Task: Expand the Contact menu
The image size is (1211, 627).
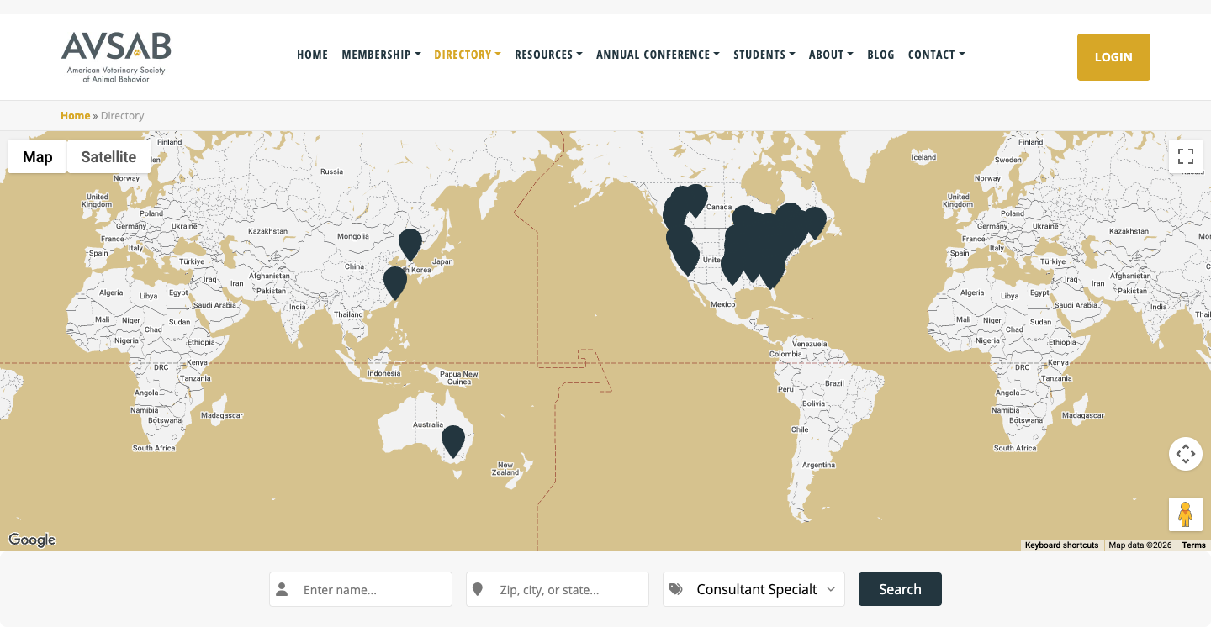Action: click(936, 55)
